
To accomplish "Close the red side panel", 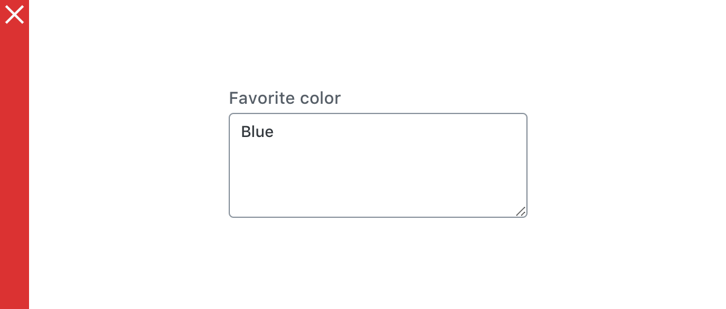I will [x=15, y=14].
